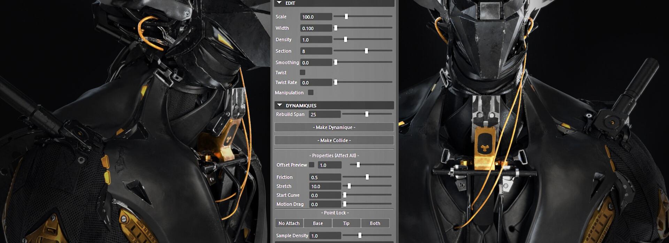Click the Motion Drag value field

pyautogui.click(x=325, y=204)
